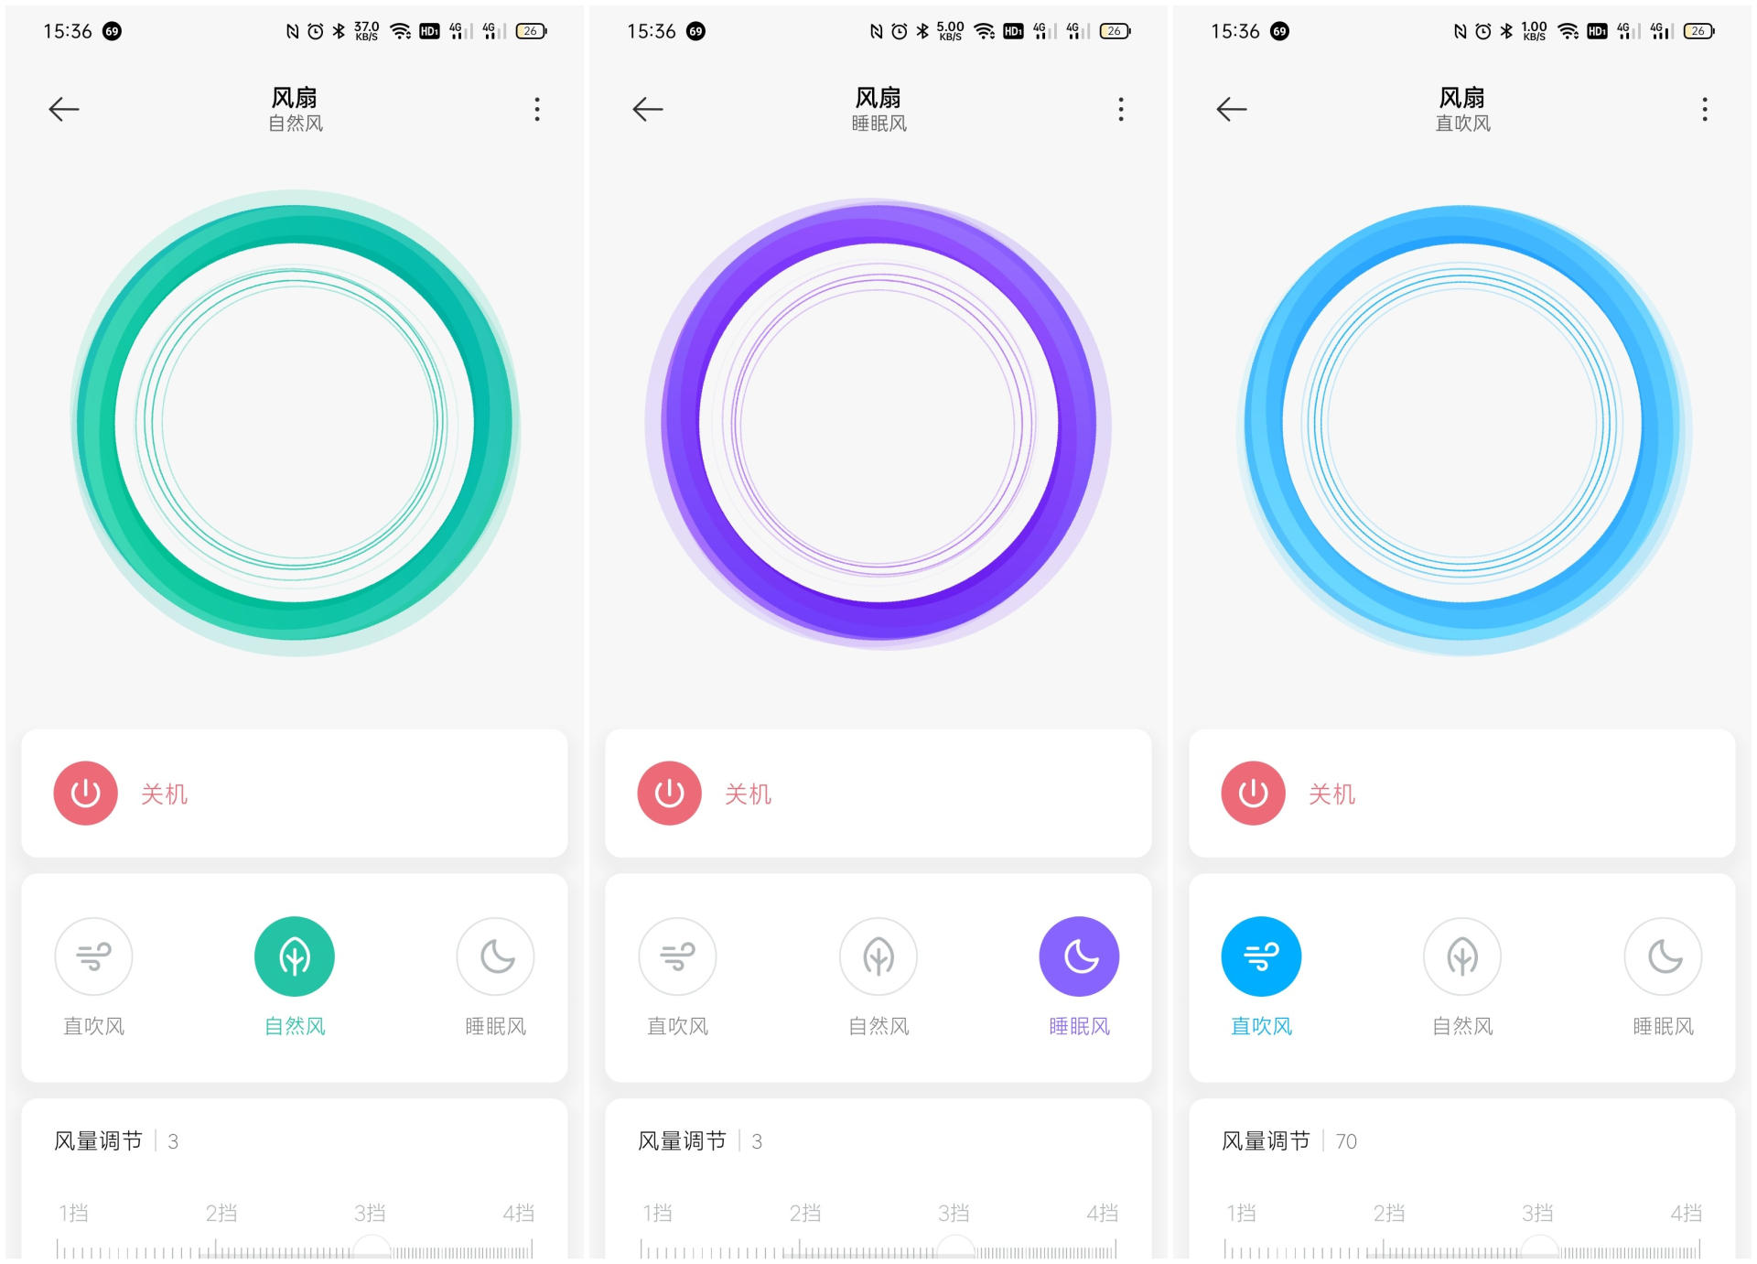Screen dimensions: 1757x1264
Task: Choose 睡眠风 moon icon on green screen
Action: tap(496, 956)
